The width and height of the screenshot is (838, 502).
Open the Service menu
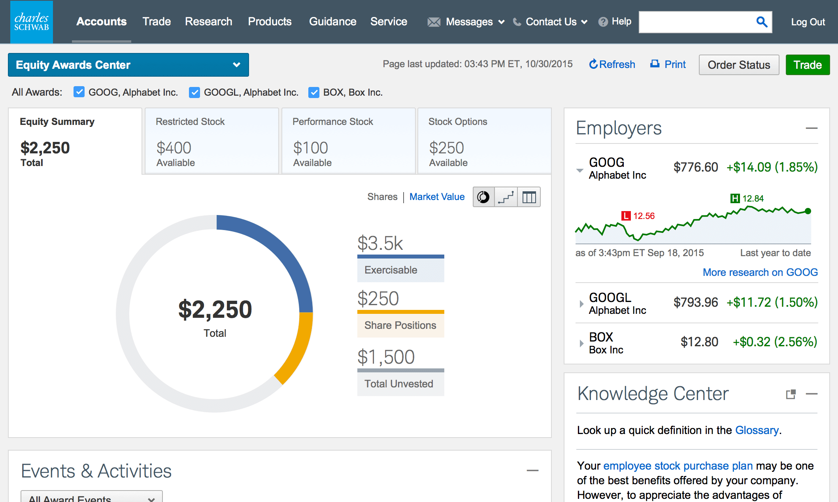tap(389, 22)
